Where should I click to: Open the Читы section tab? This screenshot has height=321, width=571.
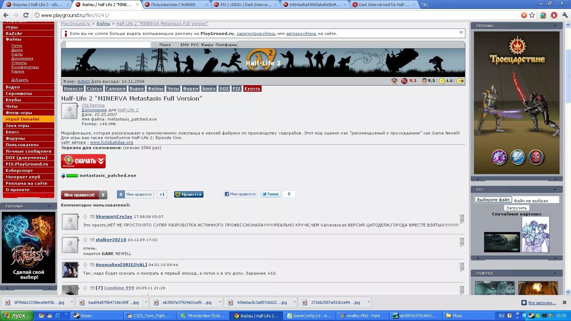[173, 88]
